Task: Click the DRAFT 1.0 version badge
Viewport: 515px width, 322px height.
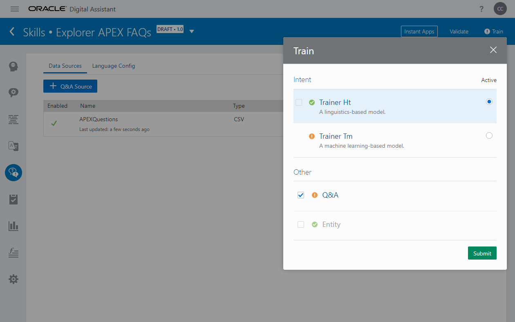Action: [170, 29]
